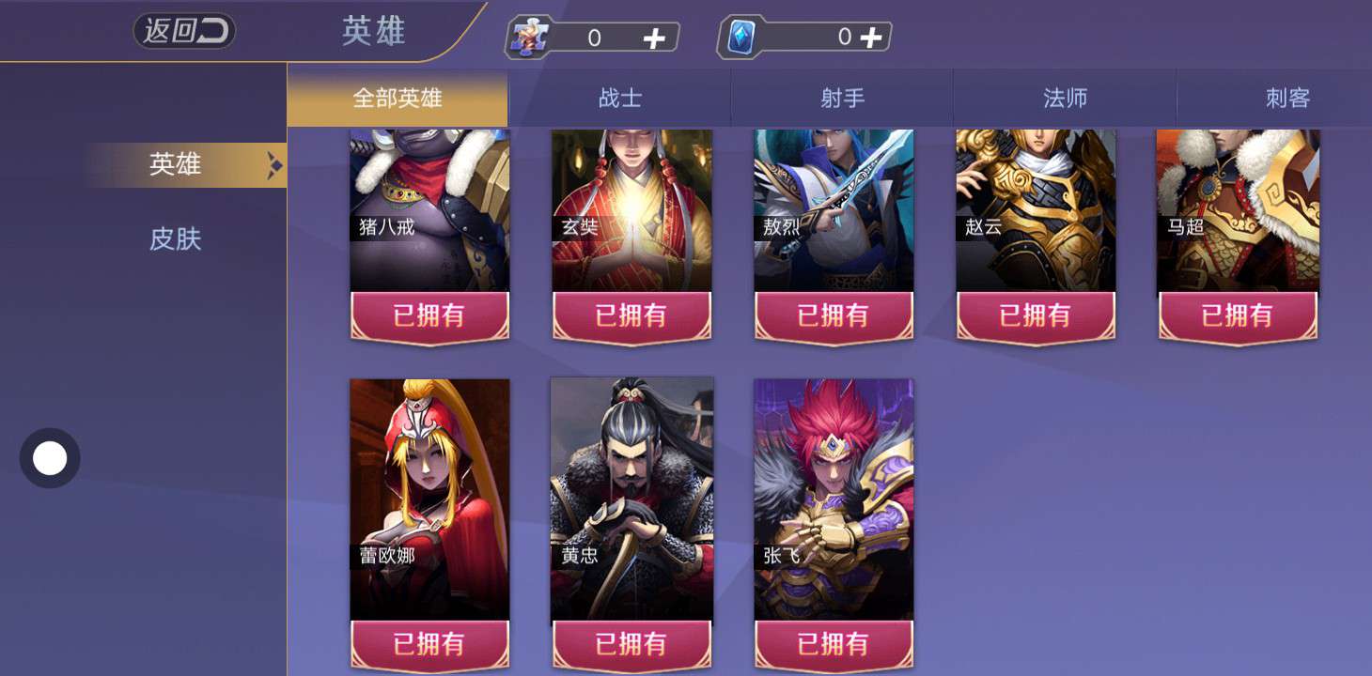Viewport: 1372px width, 676px height.
Task: View the 敖烈 hero portrait
Action: click(834, 210)
